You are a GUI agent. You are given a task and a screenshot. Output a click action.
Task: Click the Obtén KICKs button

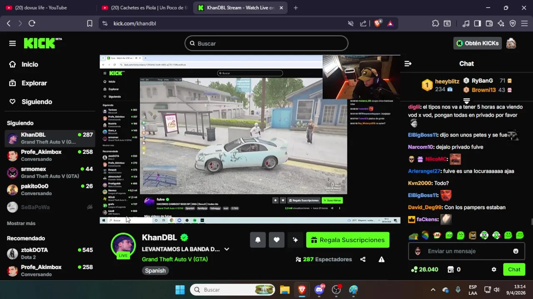point(477,43)
